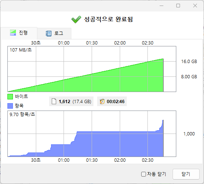204x184 pixels.
Task: Click the bottom 01:00 time axis label
Action: click(64, 160)
